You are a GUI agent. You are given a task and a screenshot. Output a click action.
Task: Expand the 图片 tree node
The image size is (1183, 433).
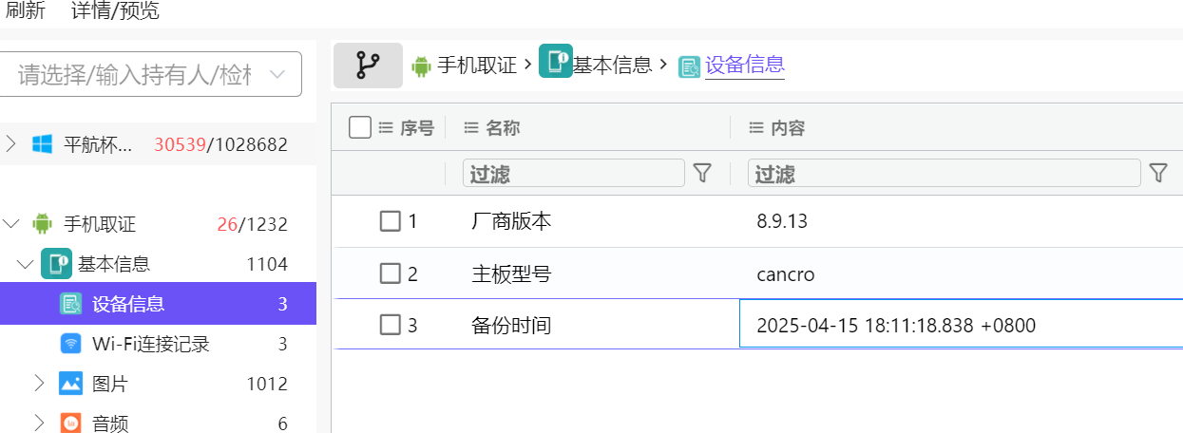point(39,384)
